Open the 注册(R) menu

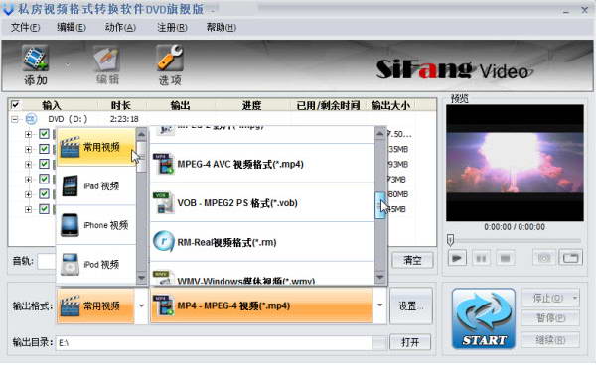[x=172, y=28]
